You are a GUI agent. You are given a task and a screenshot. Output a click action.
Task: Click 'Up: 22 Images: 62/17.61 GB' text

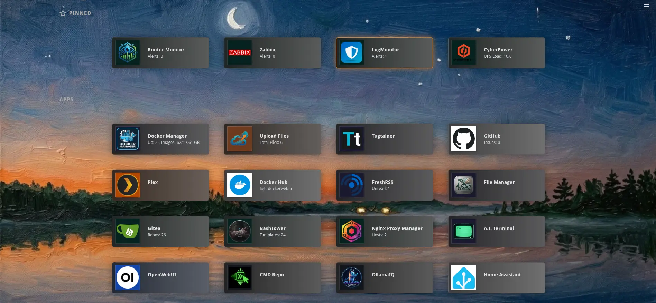(174, 143)
